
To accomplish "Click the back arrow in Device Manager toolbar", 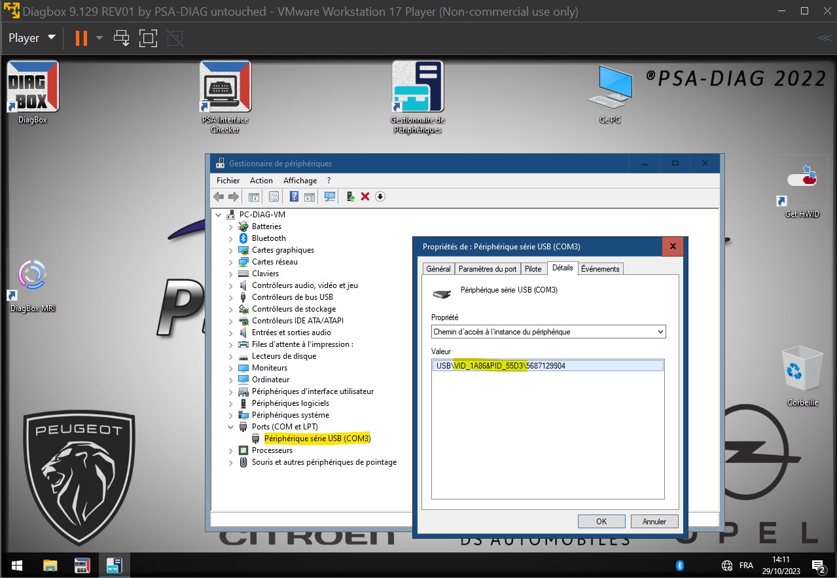I will click(219, 196).
